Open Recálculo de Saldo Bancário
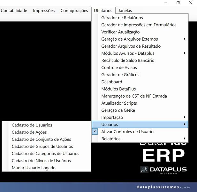Viewport: 197px width, 192px height. click(140, 60)
